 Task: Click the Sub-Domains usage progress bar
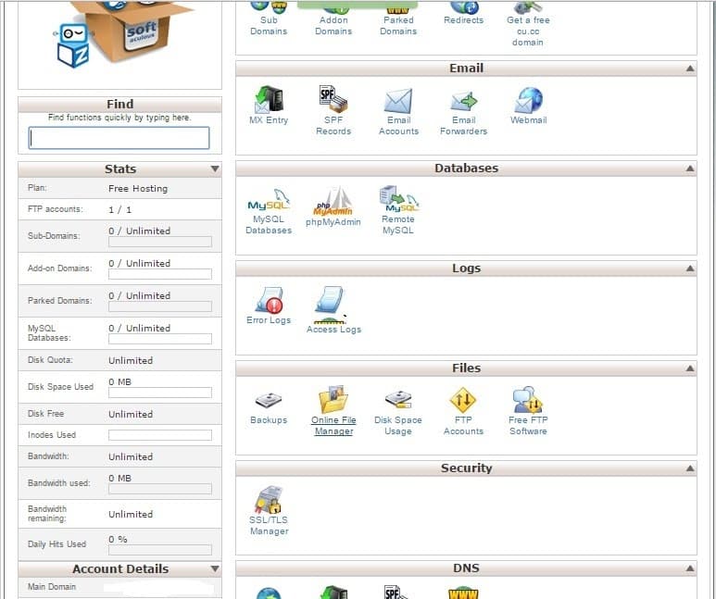[160, 242]
